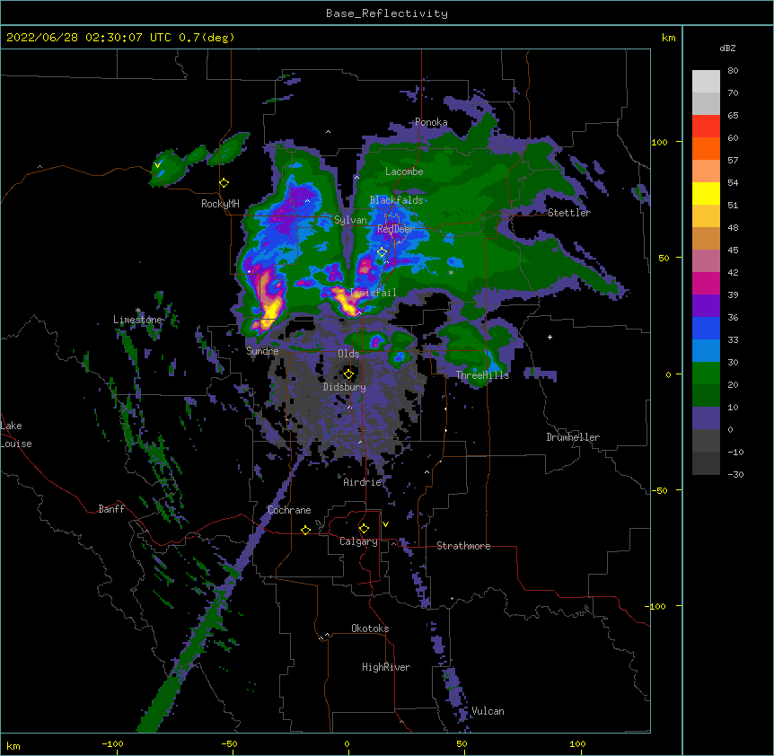
Task: Click the magenta 39-42 dBZ legend swatch
Action: pos(706,283)
